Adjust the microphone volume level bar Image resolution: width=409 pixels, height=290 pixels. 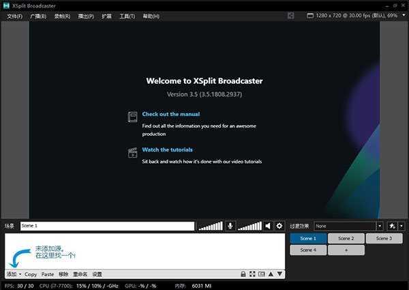click(x=210, y=226)
